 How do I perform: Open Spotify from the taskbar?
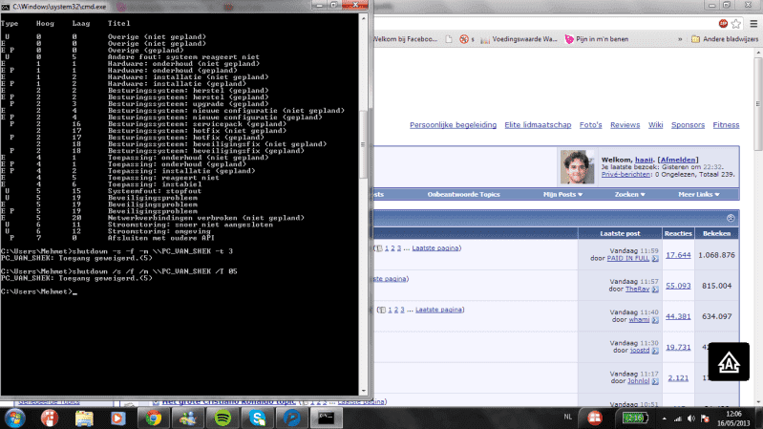[x=223, y=418]
